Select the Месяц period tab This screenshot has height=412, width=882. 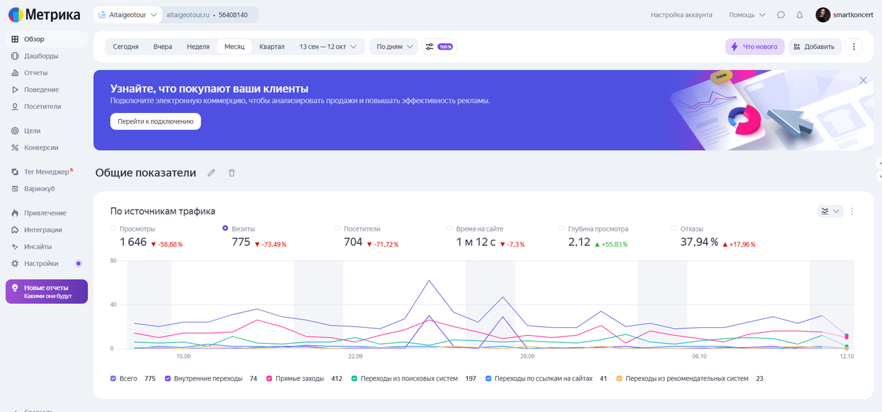click(234, 47)
